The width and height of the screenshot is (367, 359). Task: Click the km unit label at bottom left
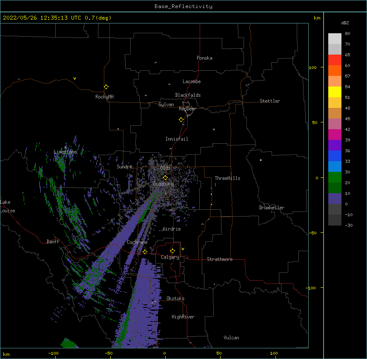(6, 354)
